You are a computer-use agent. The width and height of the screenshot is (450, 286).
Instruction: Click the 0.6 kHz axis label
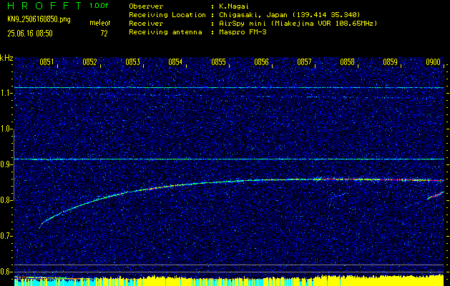(x=6, y=272)
